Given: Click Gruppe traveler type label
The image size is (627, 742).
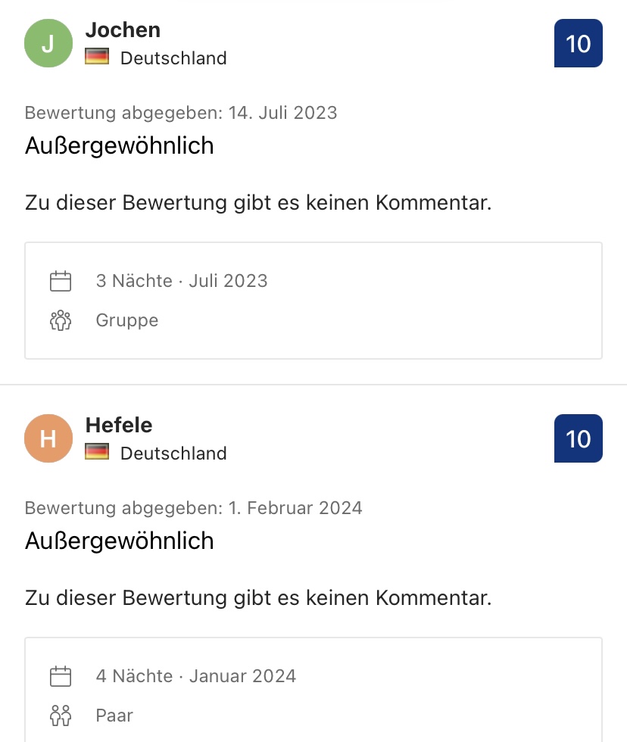Looking at the screenshot, I should (126, 320).
